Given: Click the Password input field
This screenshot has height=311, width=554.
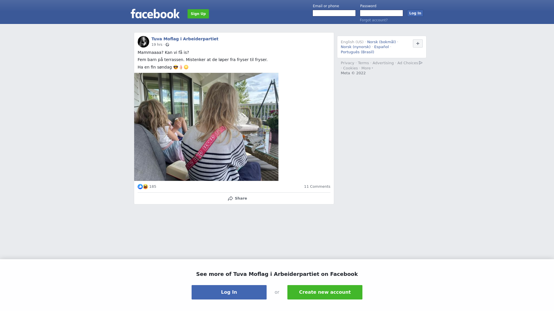Looking at the screenshot, I should [381, 13].
